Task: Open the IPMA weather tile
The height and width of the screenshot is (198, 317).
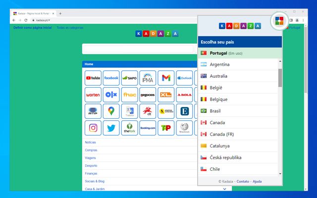Action: pyautogui.click(x=148, y=78)
